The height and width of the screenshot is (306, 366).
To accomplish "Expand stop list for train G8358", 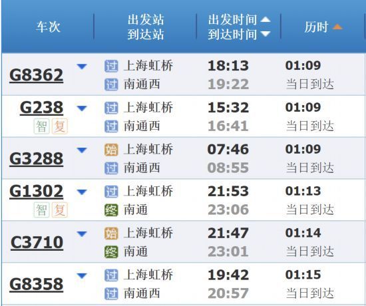I will point(82,275).
